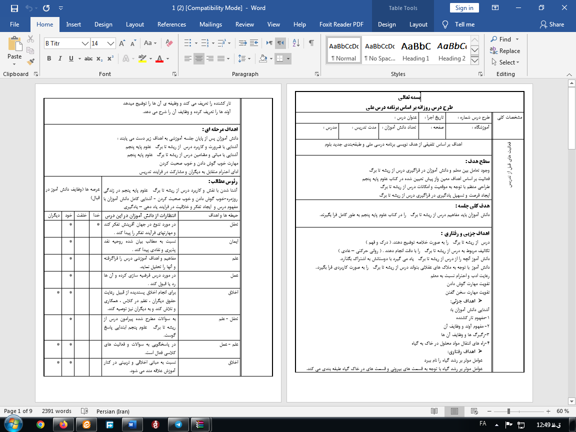Click Find in Editing group
This screenshot has width=576, height=432.
pos(501,39)
